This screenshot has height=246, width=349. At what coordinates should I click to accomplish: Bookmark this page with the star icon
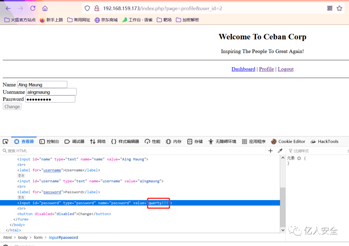click(339, 8)
